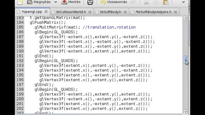Click the glVertex3f code on line 190
This screenshot has height=115, width=205.
(x=95, y=51)
